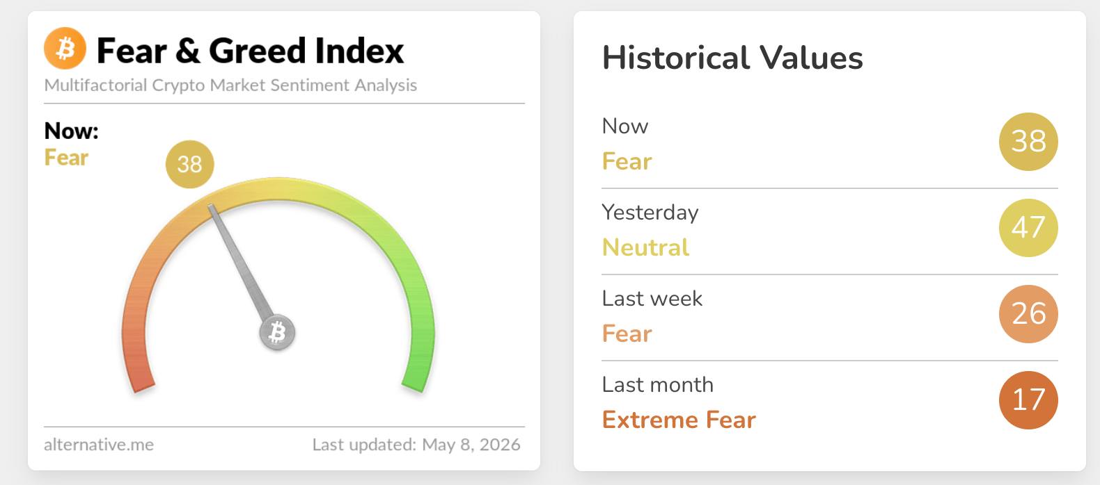
Task: Click the Yesterday value 47 circle
Action: click(1028, 228)
